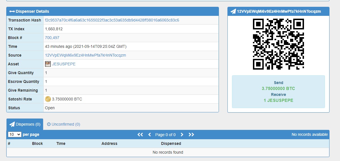Click the Give Quantity row label
Screen dimensions: 340x161
[x=21, y=73]
